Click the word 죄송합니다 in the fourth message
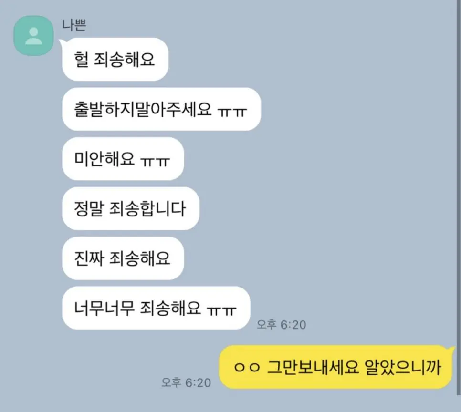Screen dimensions: 461x412 pyautogui.click(x=147, y=209)
